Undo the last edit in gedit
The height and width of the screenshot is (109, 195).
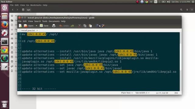[x=64, y=26]
